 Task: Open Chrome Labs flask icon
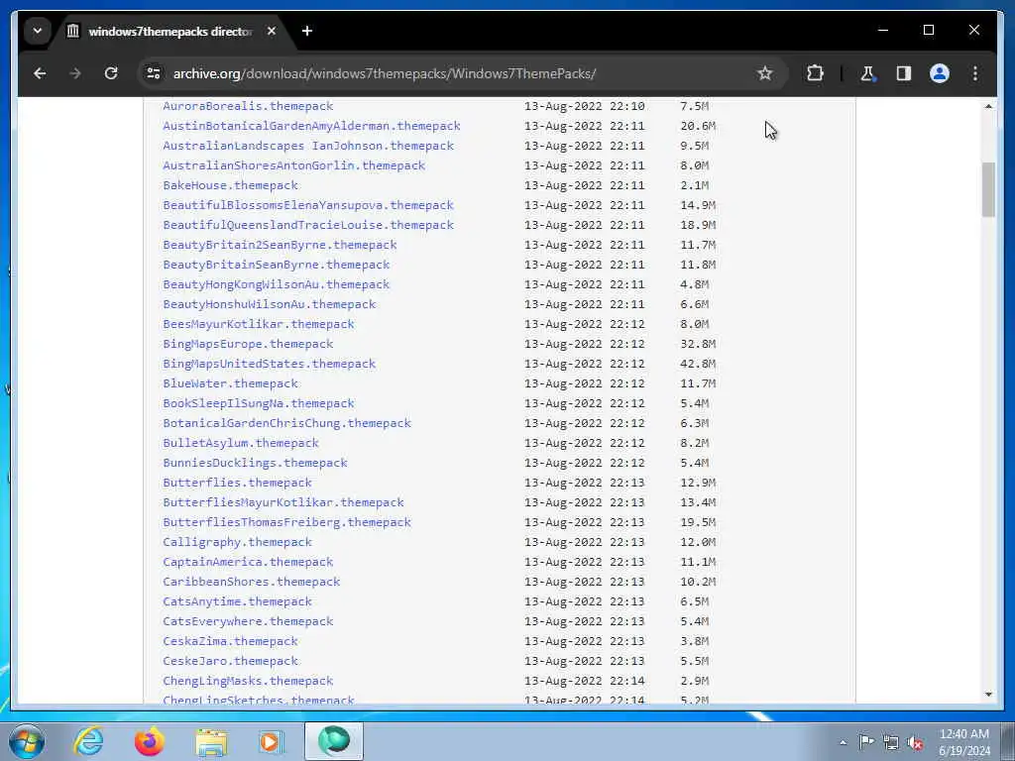click(867, 73)
